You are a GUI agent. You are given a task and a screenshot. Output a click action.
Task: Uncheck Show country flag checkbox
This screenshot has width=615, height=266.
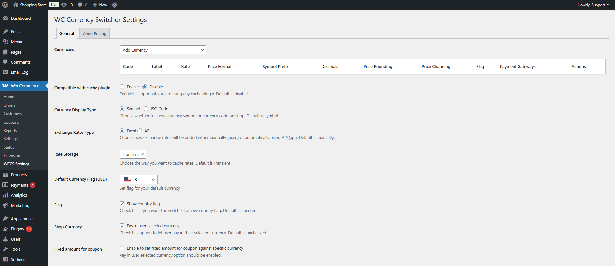122,204
